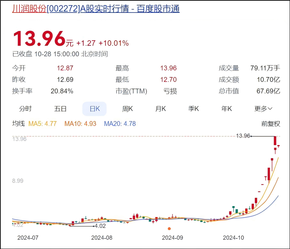Click the 换手率 value 20.84%
The height and width of the screenshot is (249, 290).
coord(62,91)
